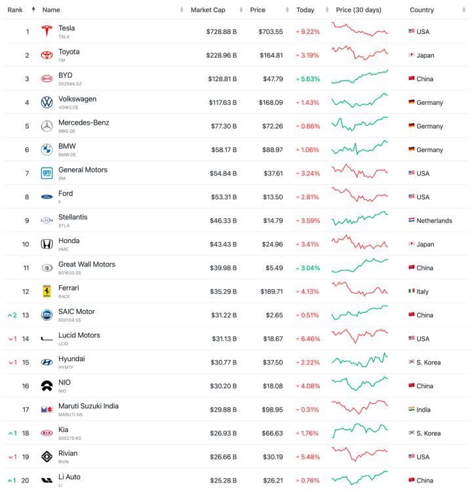Viewport: 472px width, 491px height.
Task: Click the Toyota logo icon
Action: pyautogui.click(x=47, y=55)
